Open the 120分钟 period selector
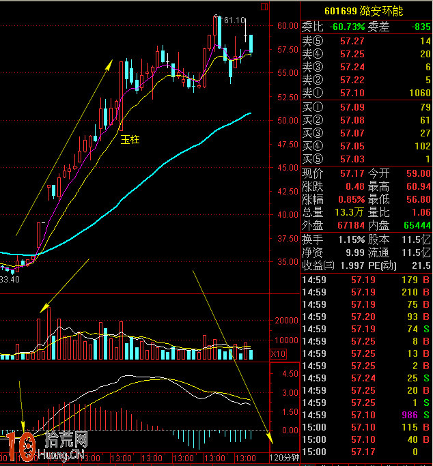Screen dimensions: 433x466 pyautogui.click(x=284, y=457)
